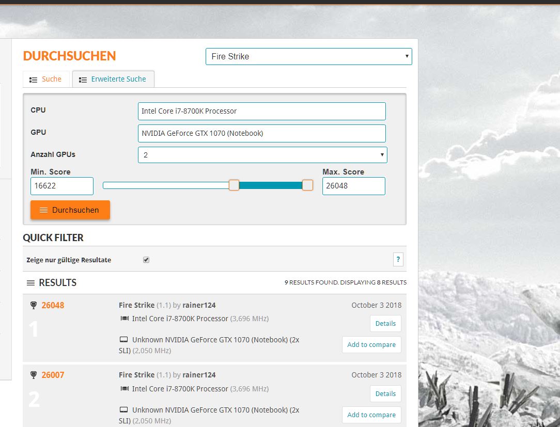Open Details for the 26007 result
Screen dimensions: 560x427
pyautogui.click(x=385, y=394)
